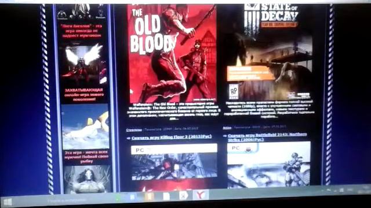Open the 'ЗАХВАТЫВАЮЩАЯ онлайн-игра' ad text
This screenshot has width=371, height=208.
83,95
